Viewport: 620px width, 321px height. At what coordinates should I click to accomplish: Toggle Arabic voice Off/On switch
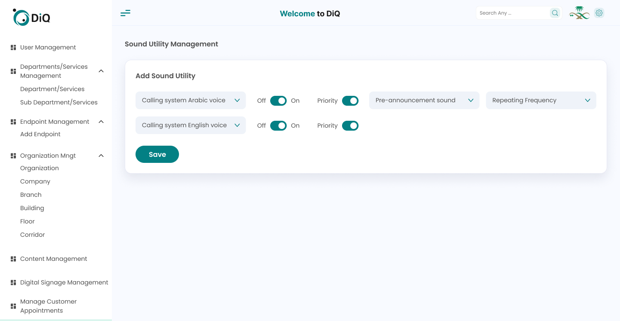[278, 101]
